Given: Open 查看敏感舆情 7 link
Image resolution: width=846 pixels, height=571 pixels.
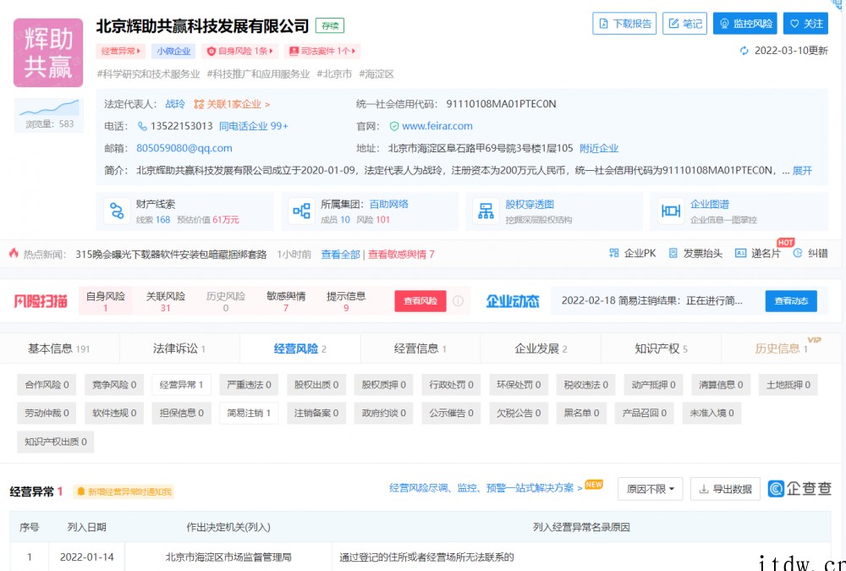Looking at the screenshot, I should pyautogui.click(x=401, y=254).
